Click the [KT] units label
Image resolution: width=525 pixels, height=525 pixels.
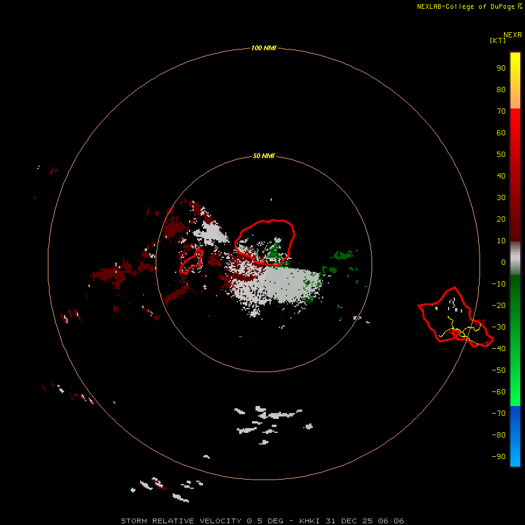tap(498, 40)
